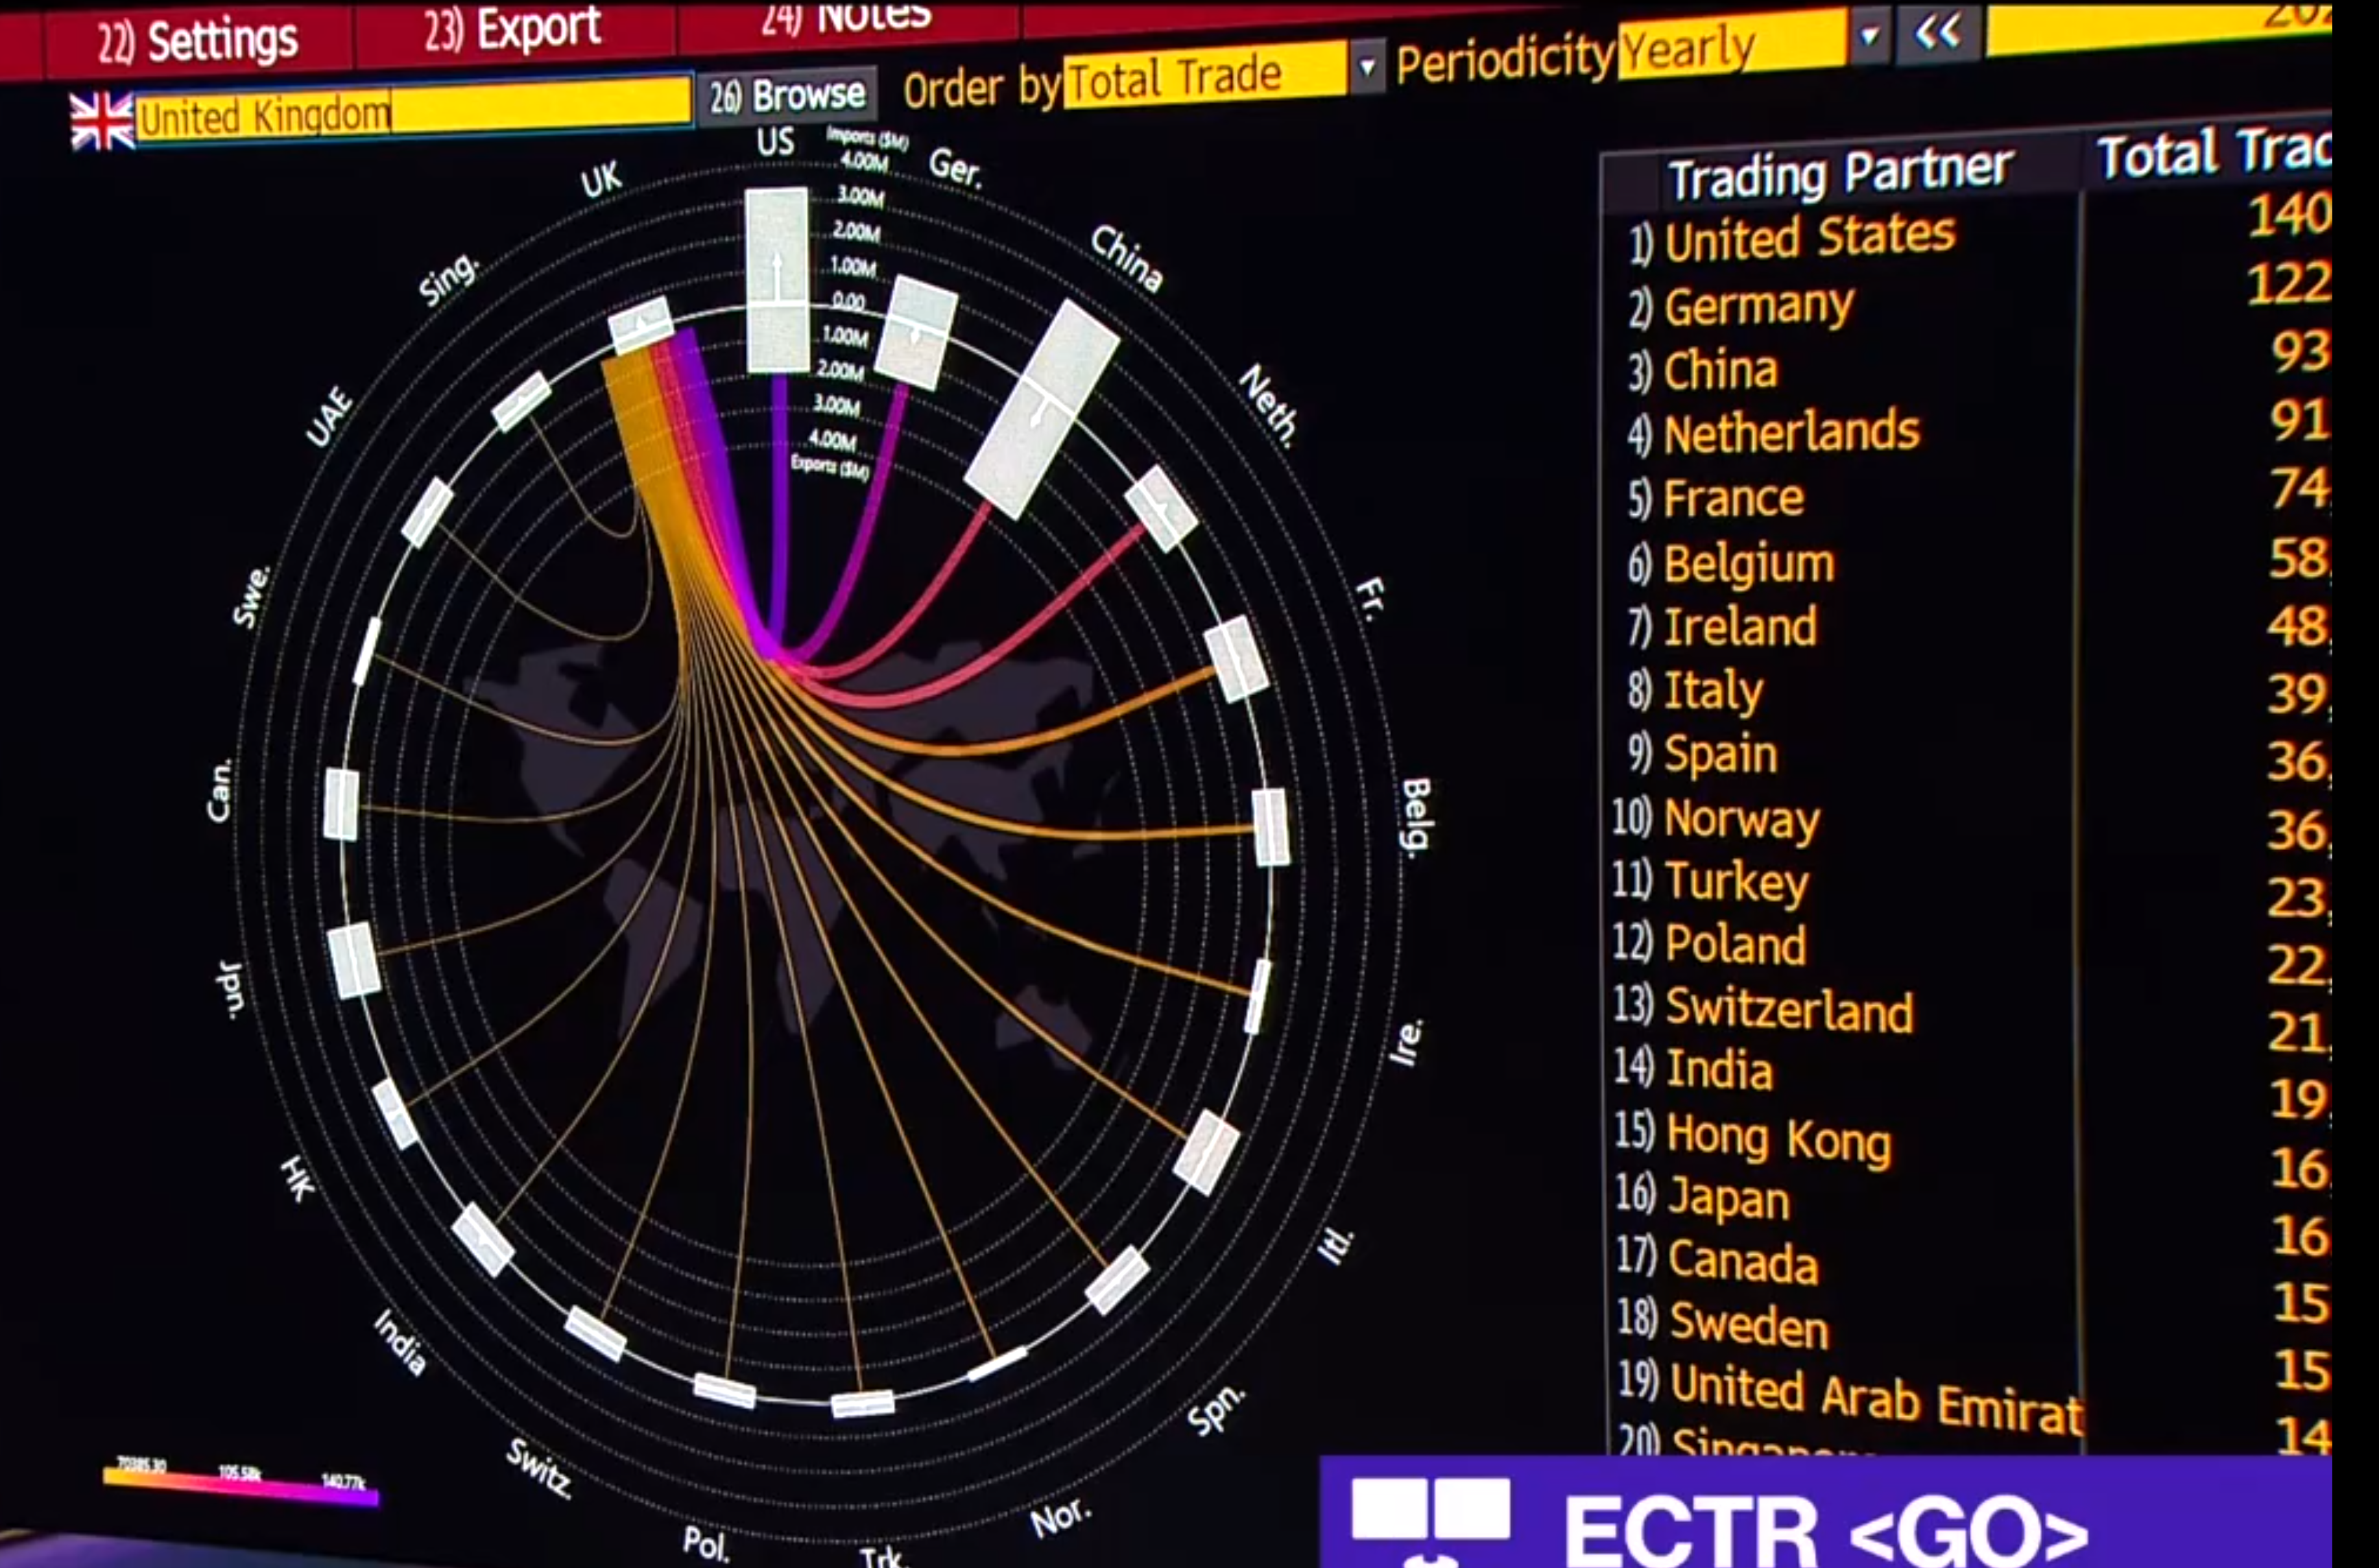The width and height of the screenshot is (2379, 1568).
Task: Select Ireland in trading partner list
Action: 1739,627
